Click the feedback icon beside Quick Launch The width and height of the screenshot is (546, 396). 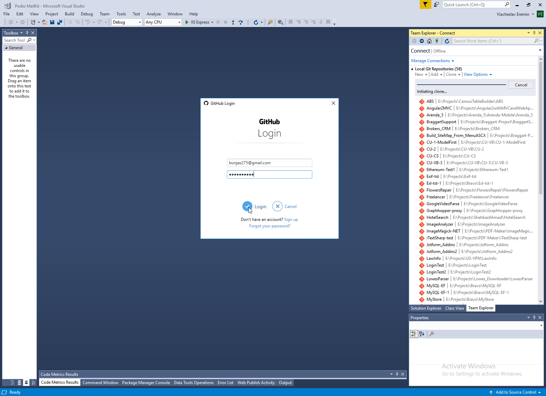(x=436, y=4)
